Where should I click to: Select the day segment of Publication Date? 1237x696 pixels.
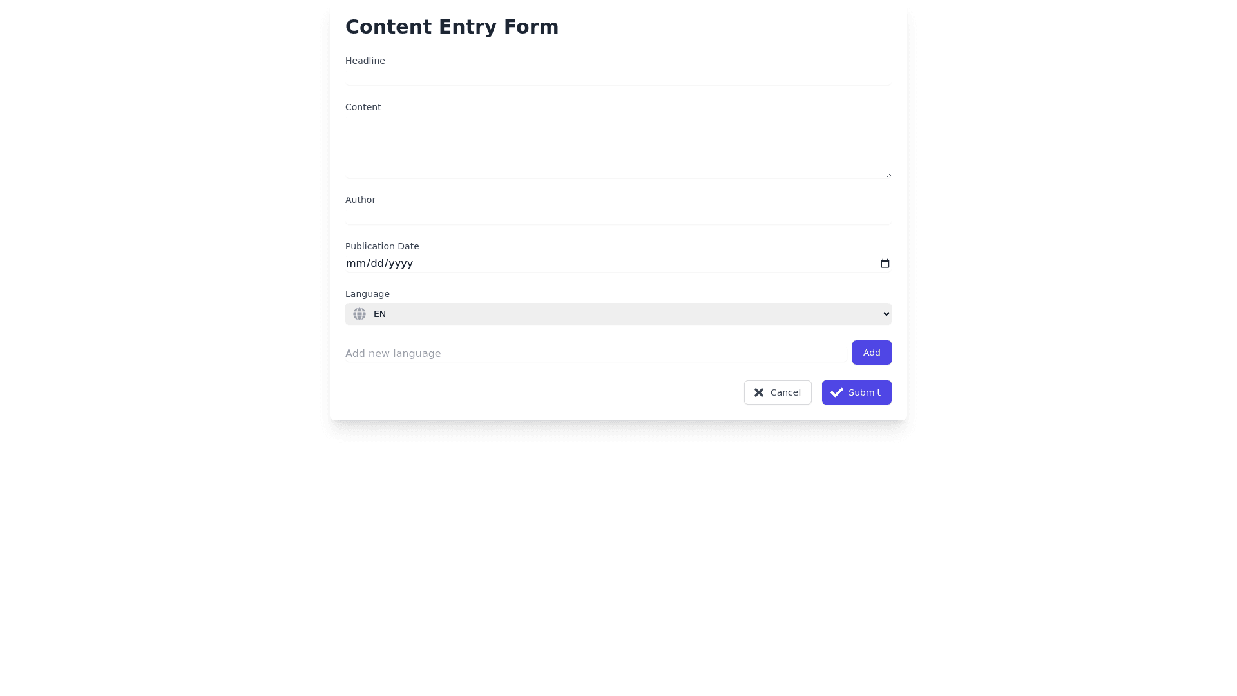378,264
